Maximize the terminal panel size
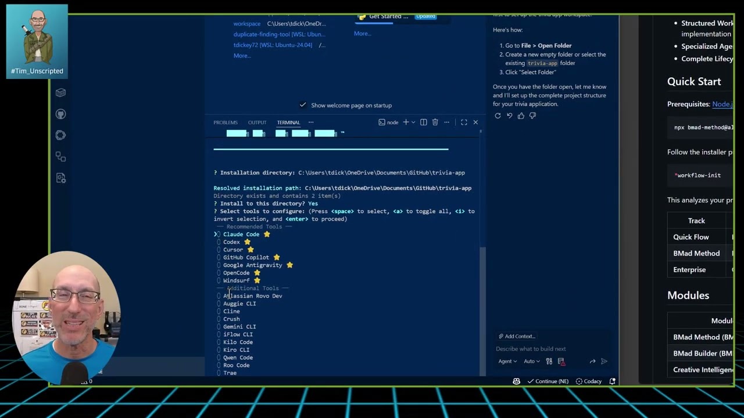744x418 pixels. tap(464, 122)
